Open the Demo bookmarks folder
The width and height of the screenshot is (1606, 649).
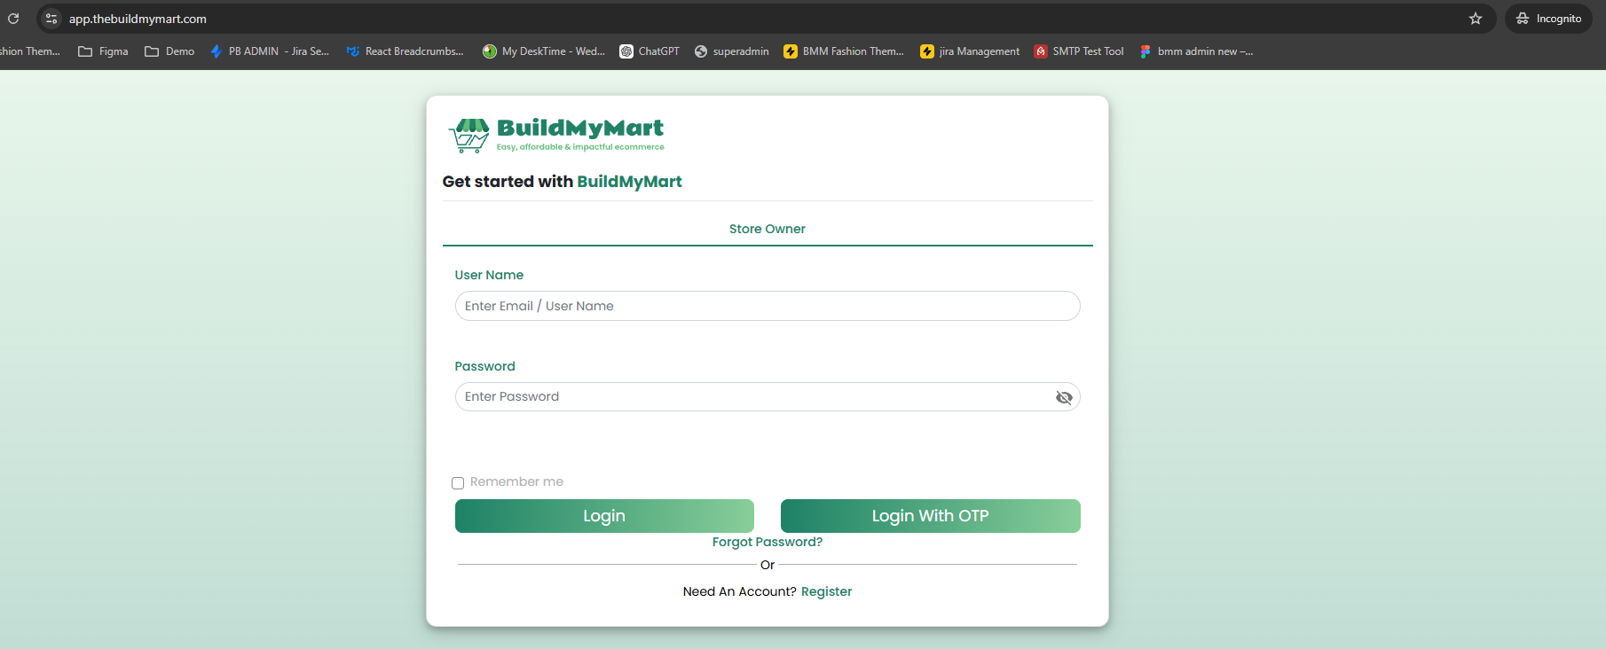(x=169, y=51)
